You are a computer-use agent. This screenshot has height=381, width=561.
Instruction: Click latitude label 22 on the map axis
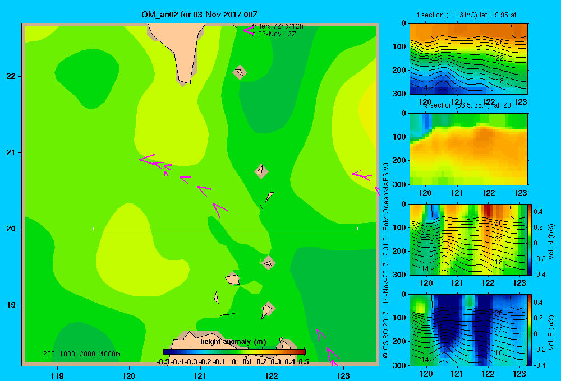(11, 77)
